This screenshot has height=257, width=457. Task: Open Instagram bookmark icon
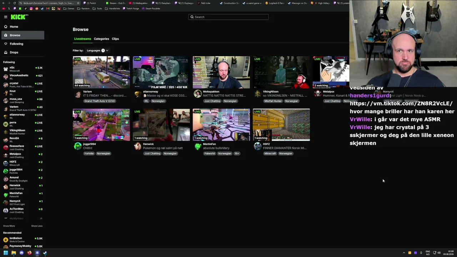[31, 9]
